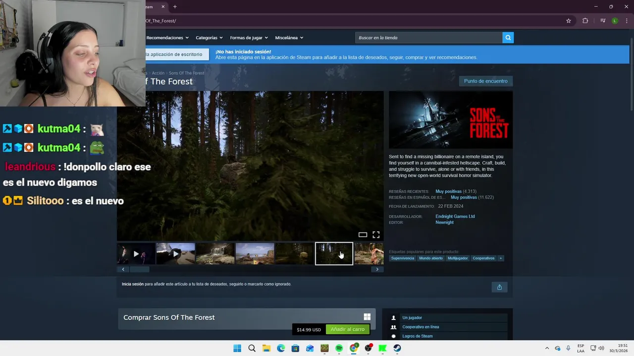Screen dimensions: 634x356
Task: Select the waterfall screenshot thumbnail
Action: [x=215, y=254]
